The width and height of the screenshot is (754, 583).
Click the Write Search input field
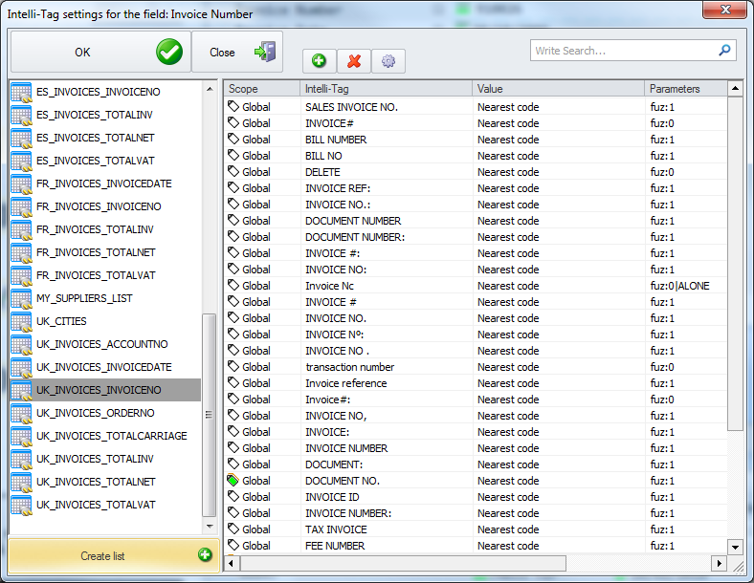pos(624,51)
